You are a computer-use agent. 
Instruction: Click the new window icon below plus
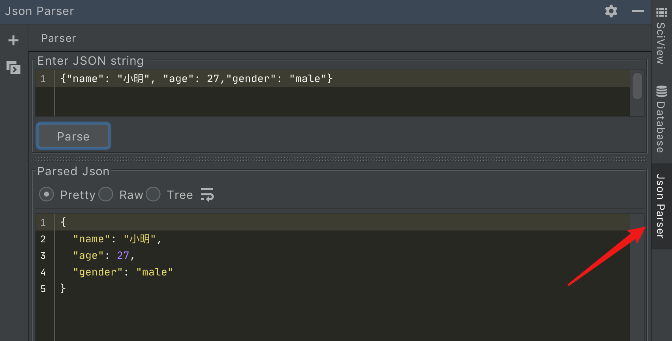[13, 68]
